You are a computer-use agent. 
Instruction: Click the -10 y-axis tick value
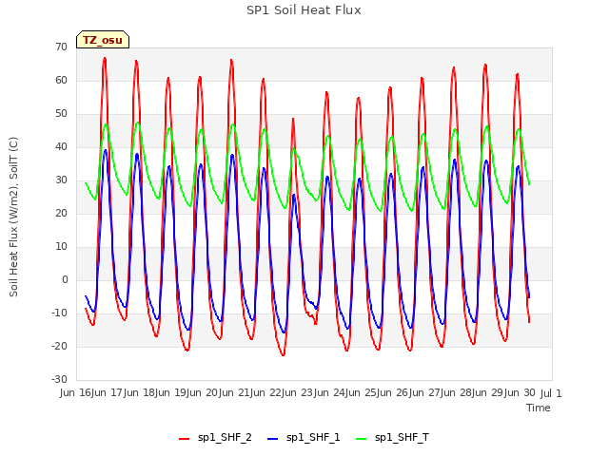pos(59,313)
